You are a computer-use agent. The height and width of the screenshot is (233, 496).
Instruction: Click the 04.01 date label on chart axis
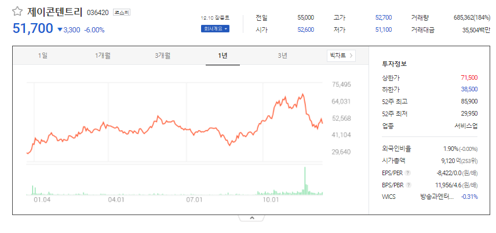116,199
